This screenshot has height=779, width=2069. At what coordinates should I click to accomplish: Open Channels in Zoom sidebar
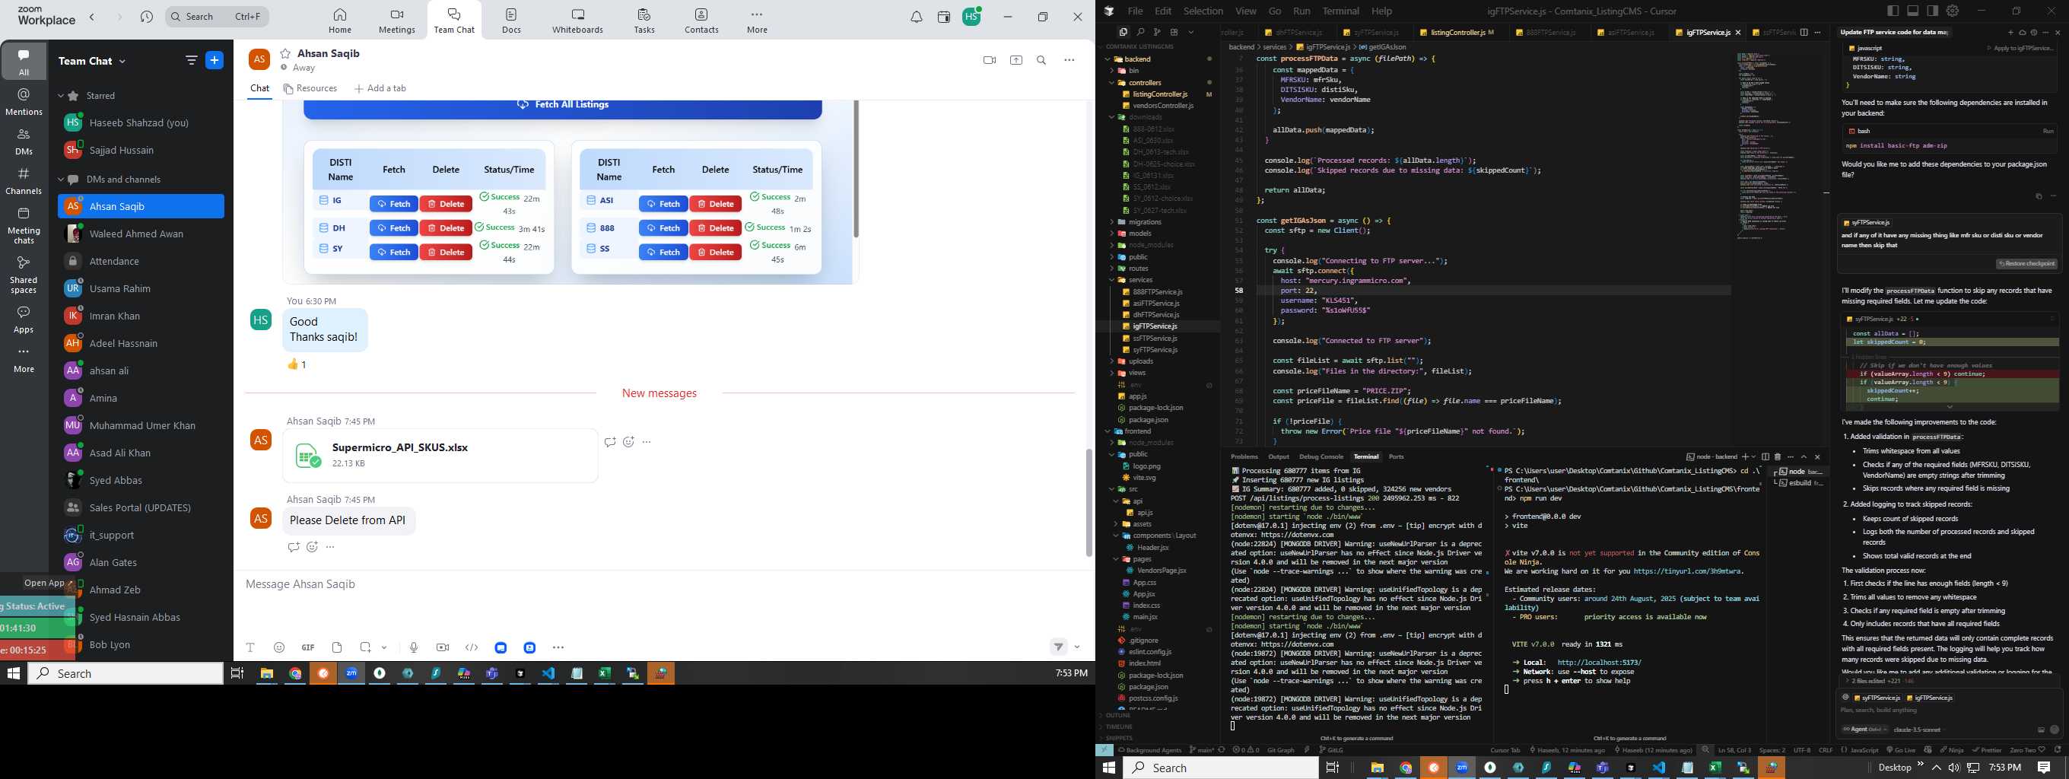coord(24,181)
